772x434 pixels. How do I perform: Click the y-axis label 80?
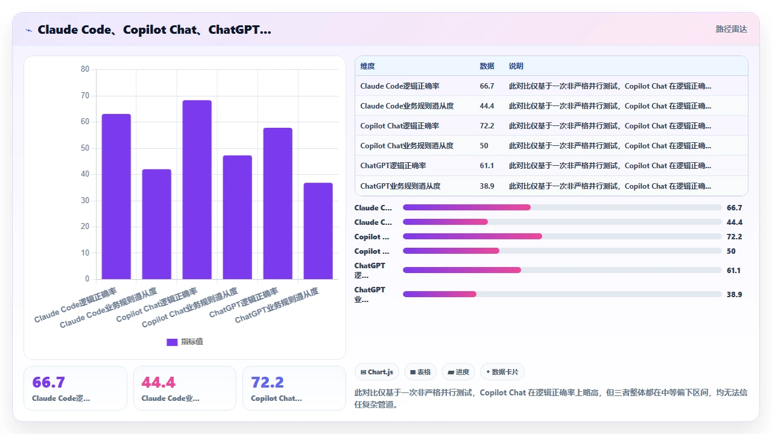click(85, 69)
